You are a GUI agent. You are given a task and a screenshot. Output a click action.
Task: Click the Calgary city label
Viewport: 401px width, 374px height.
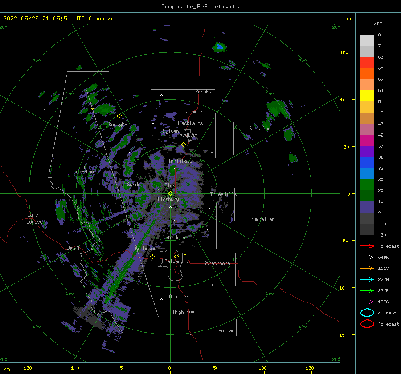(174, 261)
